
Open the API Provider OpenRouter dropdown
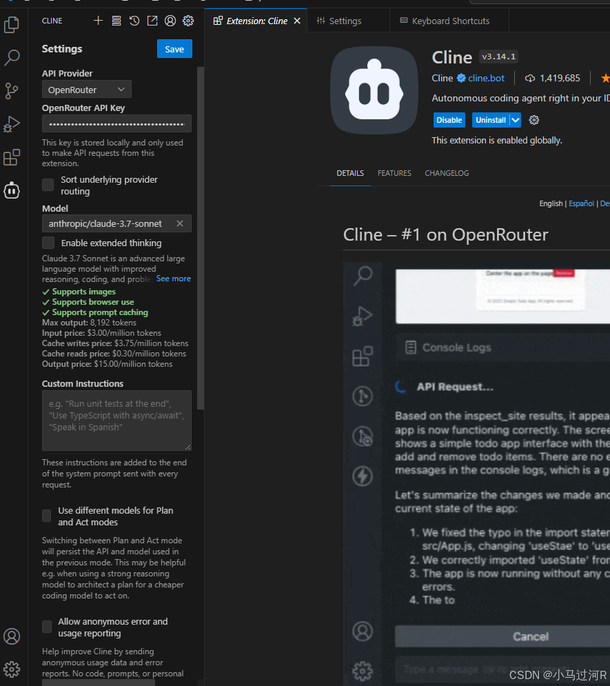(87, 89)
